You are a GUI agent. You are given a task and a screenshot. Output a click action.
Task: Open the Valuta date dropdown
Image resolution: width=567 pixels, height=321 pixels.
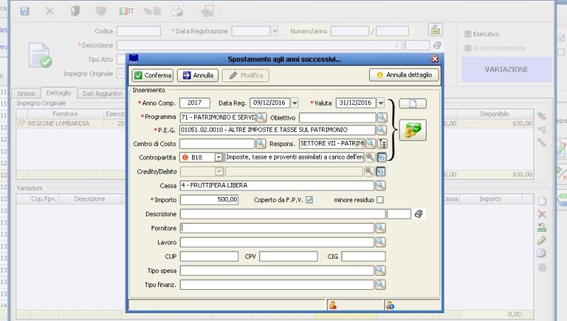[x=381, y=103]
